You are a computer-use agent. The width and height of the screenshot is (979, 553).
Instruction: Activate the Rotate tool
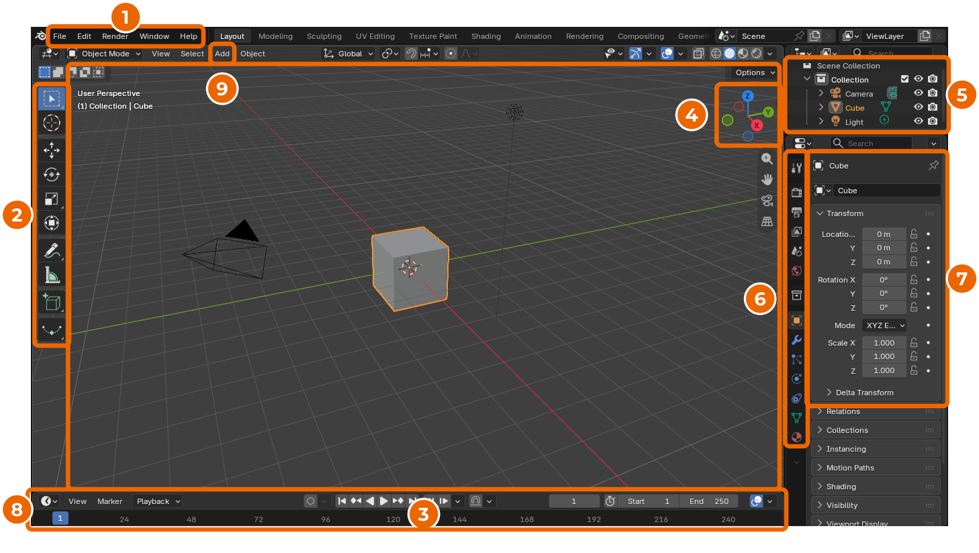pyautogui.click(x=52, y=174)
